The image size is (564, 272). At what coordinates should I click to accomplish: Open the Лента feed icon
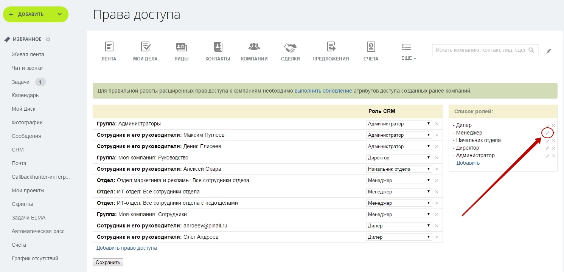(109, 47)
